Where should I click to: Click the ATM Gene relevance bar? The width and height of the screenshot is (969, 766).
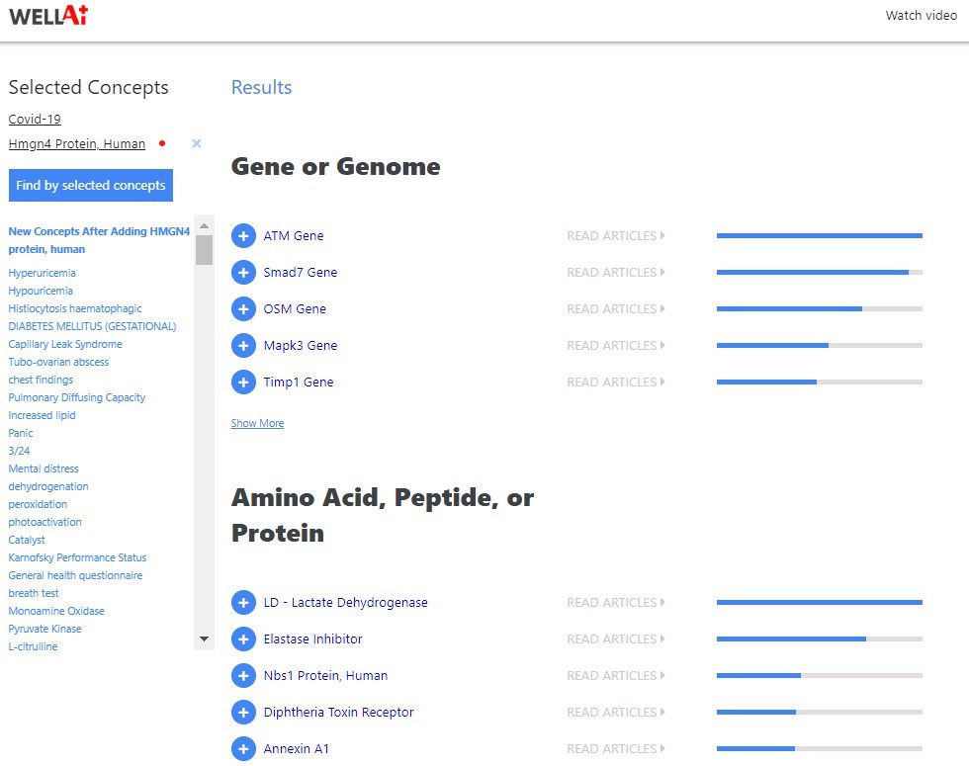(819, 236)
